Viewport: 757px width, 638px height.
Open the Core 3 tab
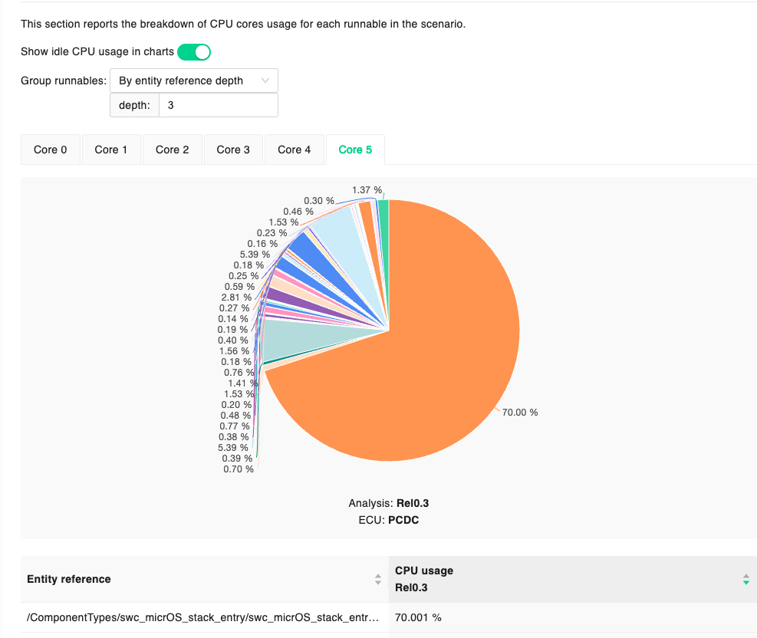[233, 150]
